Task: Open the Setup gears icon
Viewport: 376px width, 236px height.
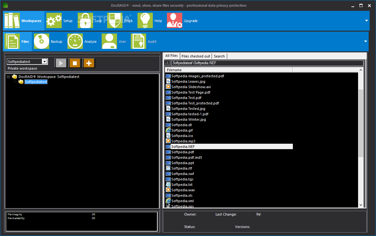Action: click(x=54, y=21)
